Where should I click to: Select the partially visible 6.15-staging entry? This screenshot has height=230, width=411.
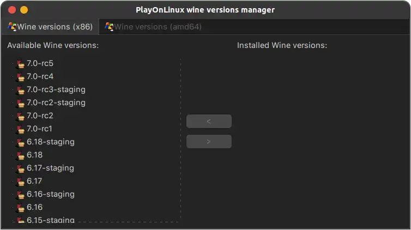tap(51, 220)
